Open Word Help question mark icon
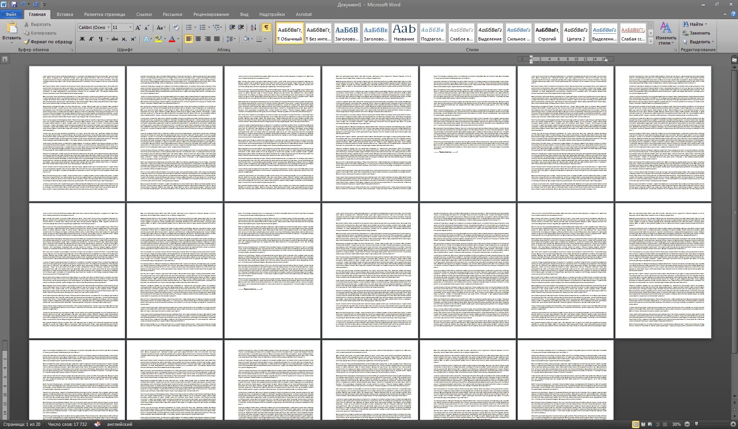 click(733, 14)
